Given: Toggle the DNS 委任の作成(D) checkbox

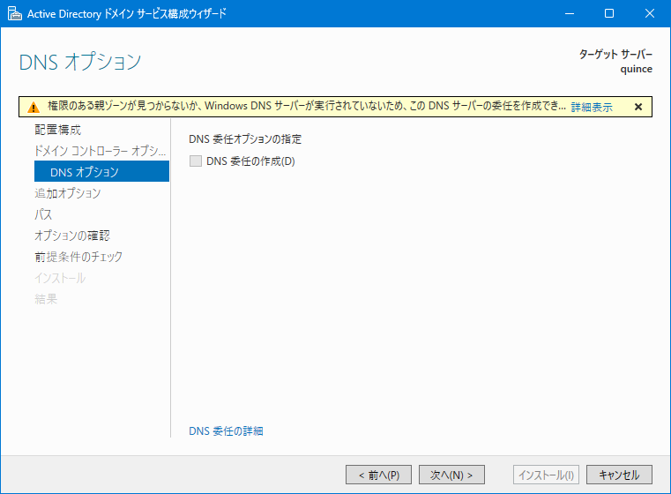Looking at the screenshot, I should [196, 161].
